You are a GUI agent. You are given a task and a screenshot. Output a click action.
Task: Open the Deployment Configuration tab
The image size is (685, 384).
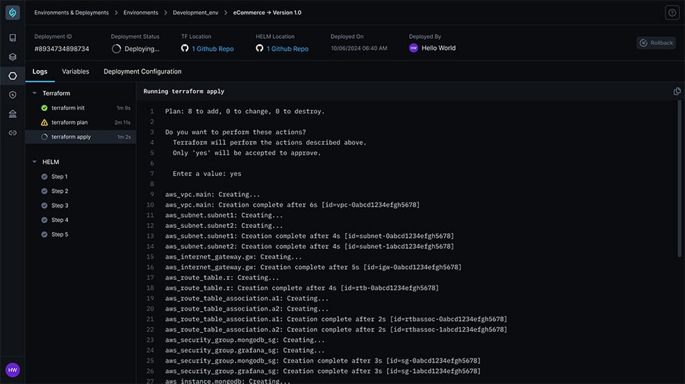click(x=142, y=71)
